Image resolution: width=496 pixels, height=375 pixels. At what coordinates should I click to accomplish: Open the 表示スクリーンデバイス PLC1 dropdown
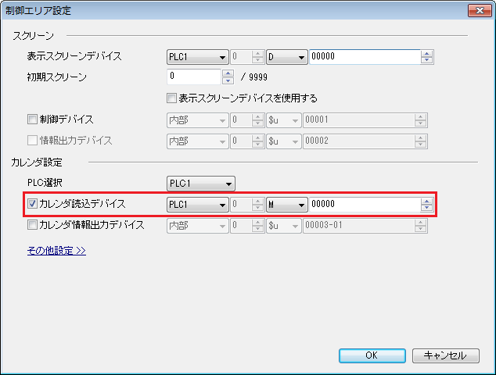[197, 57]
